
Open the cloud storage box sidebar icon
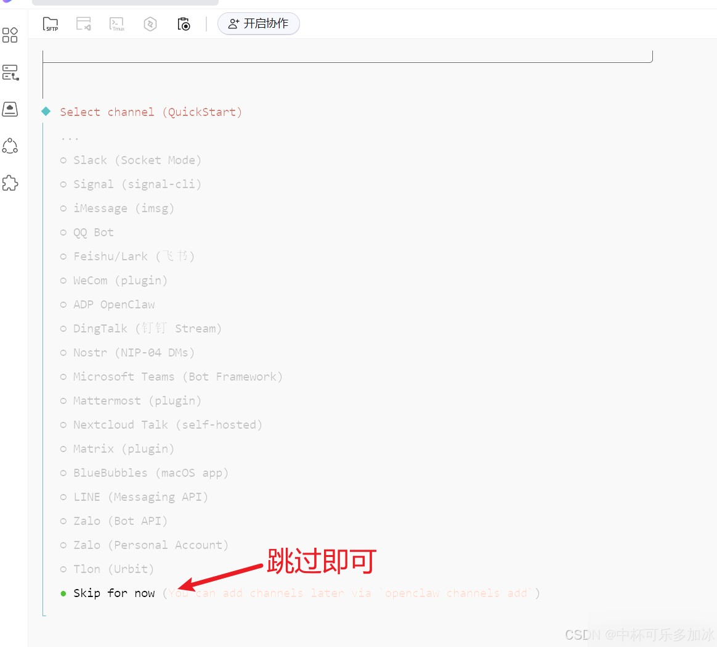point(10,109)
